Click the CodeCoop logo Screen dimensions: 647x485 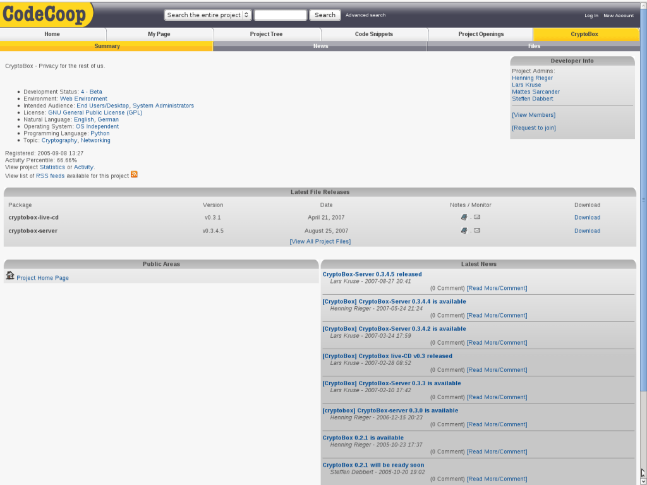coord(45,15)
